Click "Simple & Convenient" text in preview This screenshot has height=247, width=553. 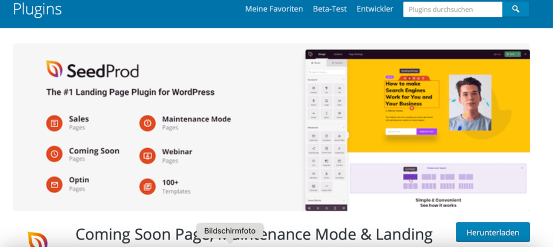pos(438,200)
